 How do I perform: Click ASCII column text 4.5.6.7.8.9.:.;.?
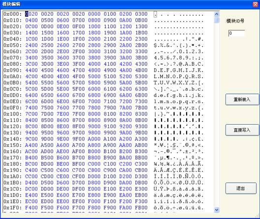point(179,58)
